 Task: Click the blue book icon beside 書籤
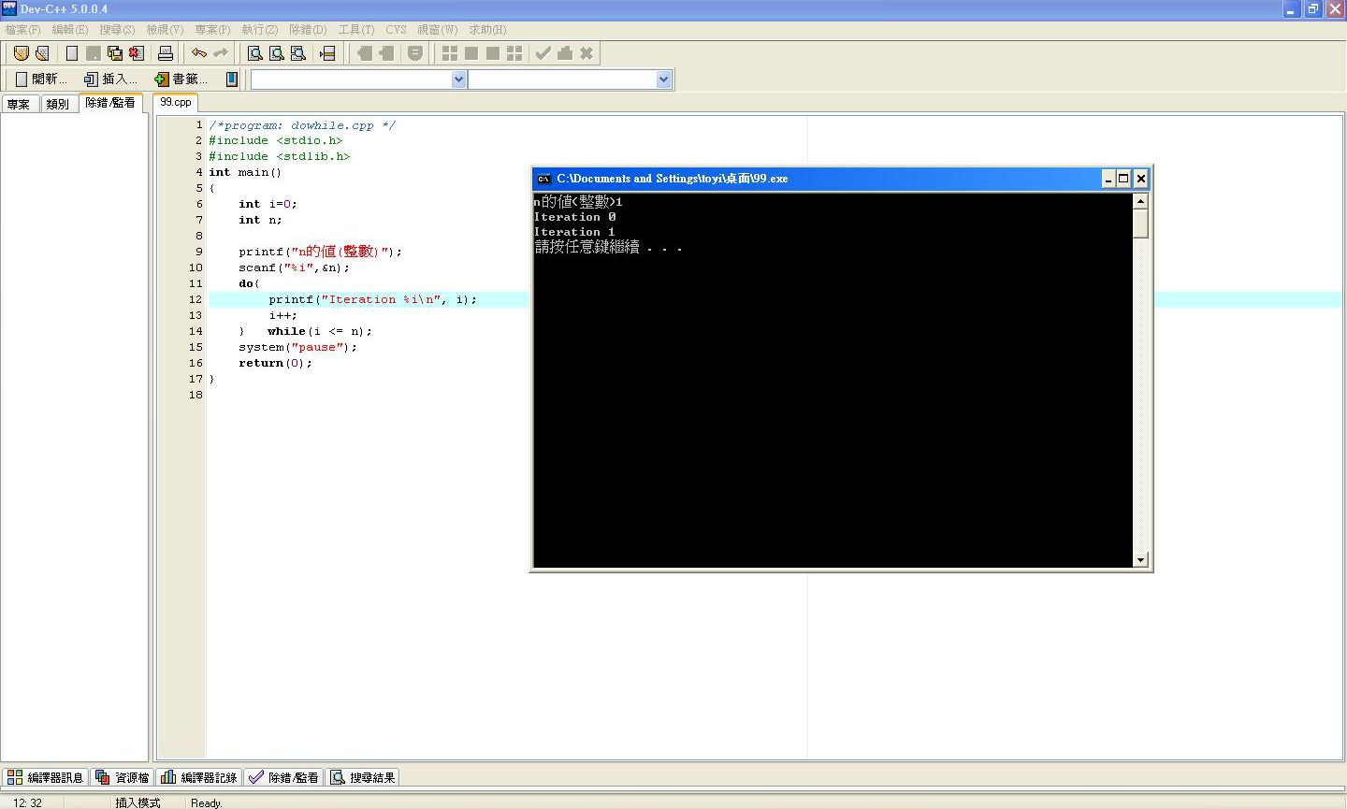click(232, 79)
